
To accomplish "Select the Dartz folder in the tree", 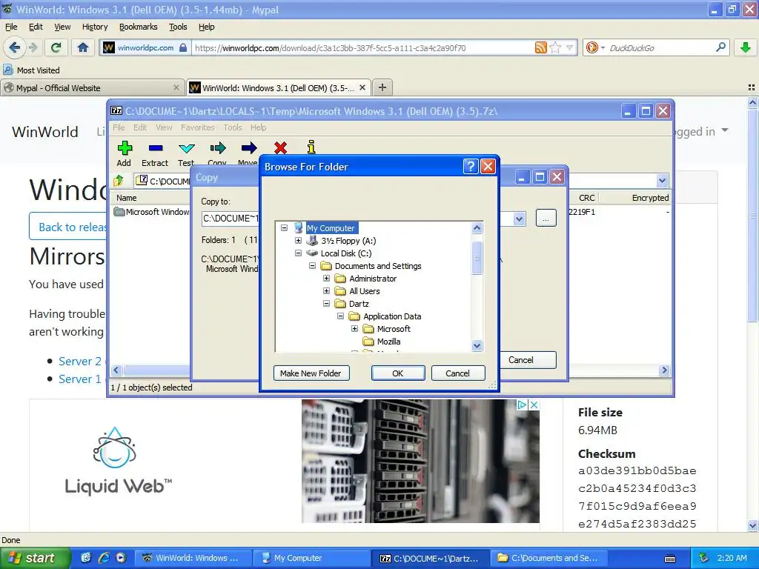I will coord(359,303).
